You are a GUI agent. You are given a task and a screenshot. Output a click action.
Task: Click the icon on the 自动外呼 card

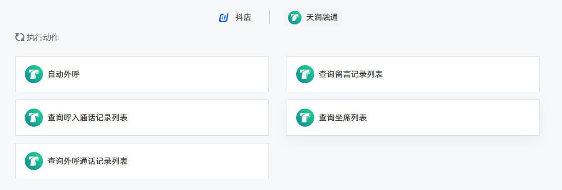pos(34,74)
